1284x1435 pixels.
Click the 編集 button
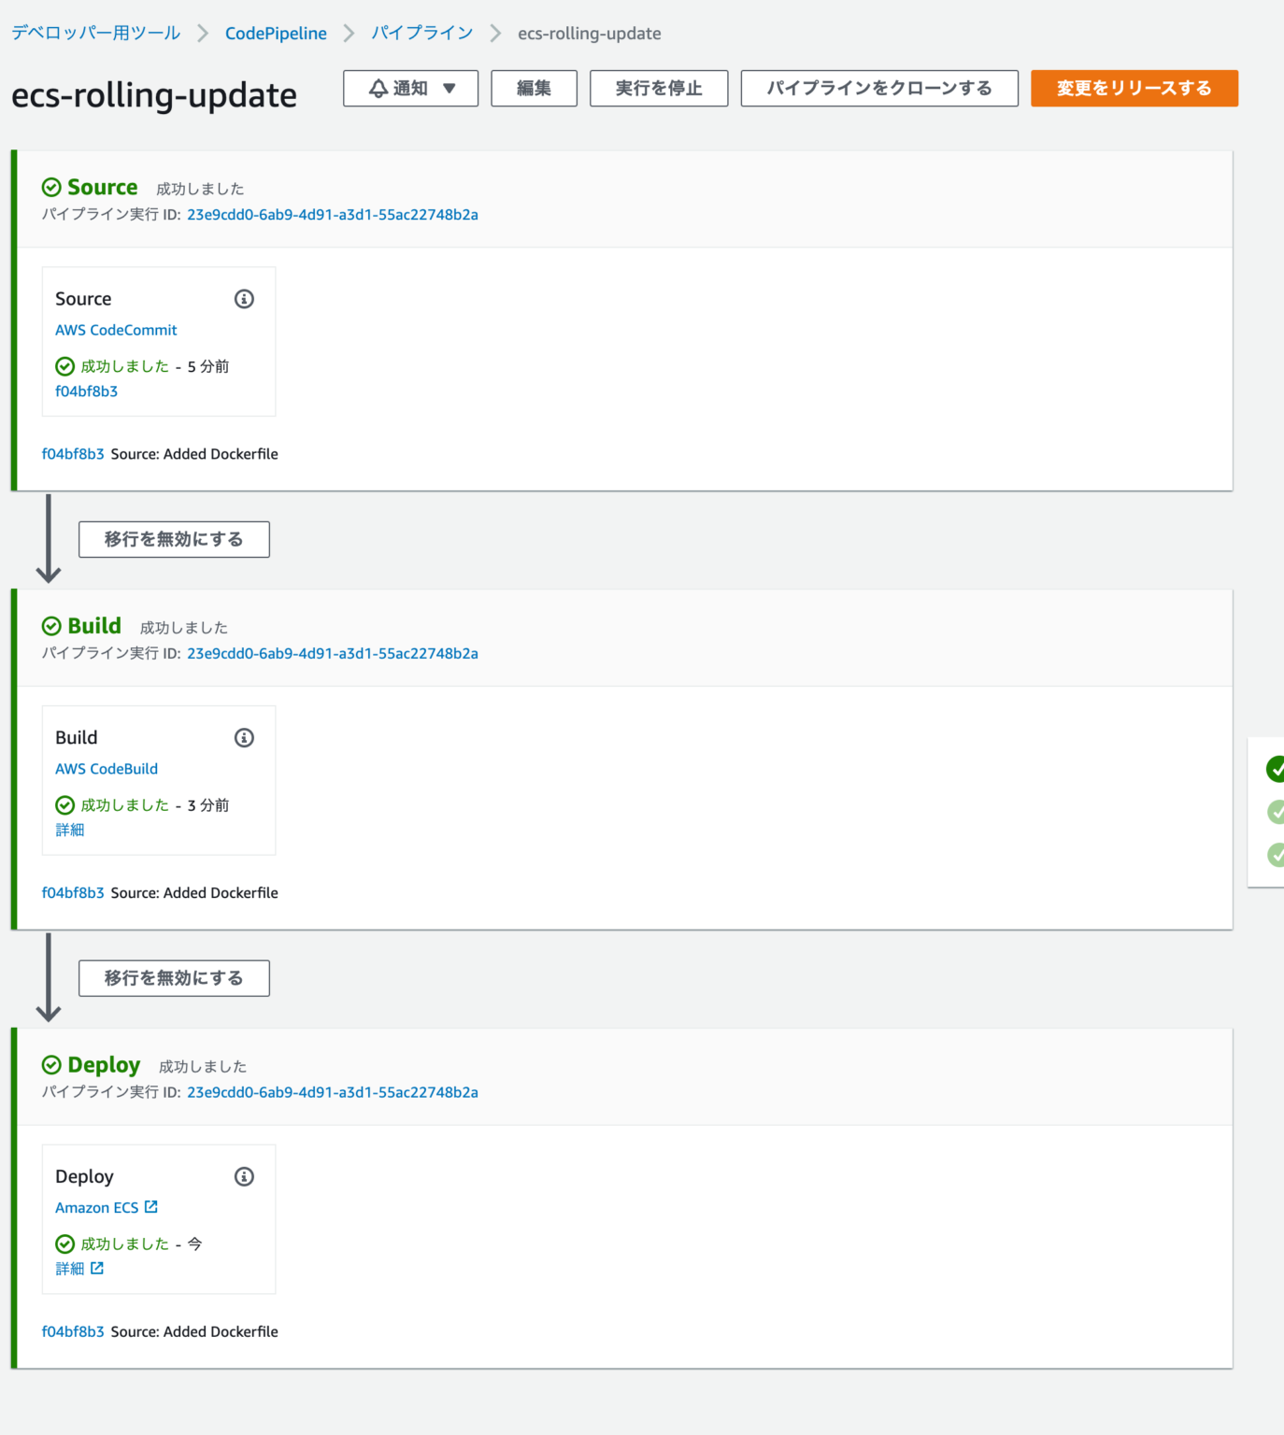[x=534, y=88]
